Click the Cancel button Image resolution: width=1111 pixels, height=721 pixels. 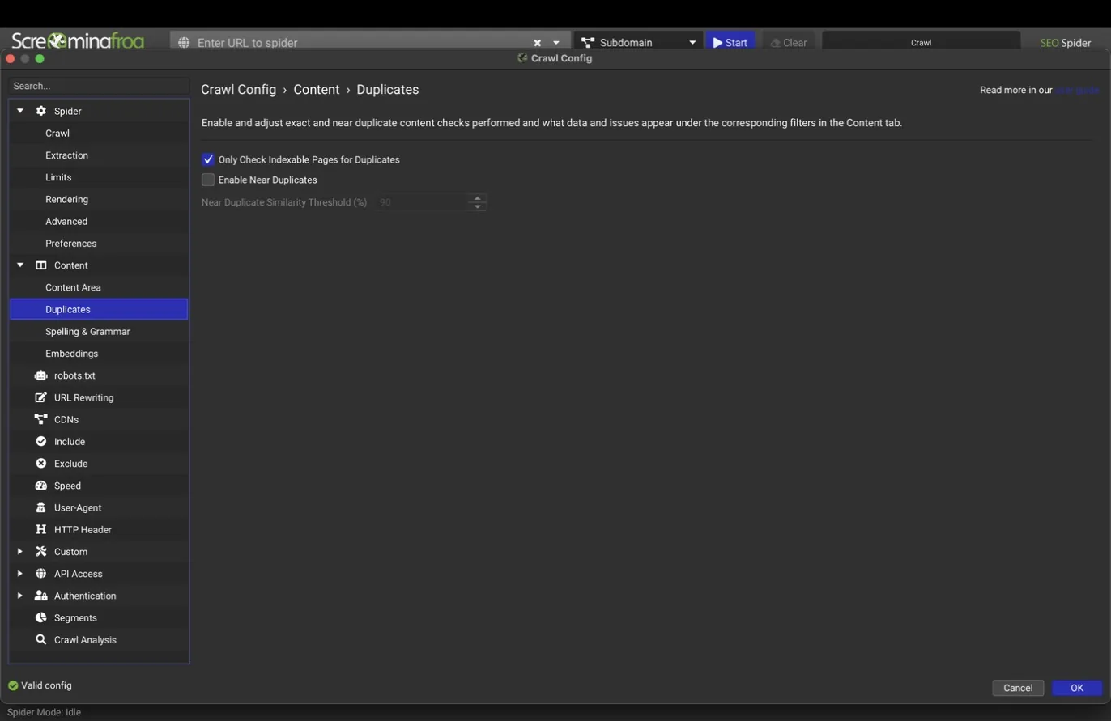point(1018,688)
